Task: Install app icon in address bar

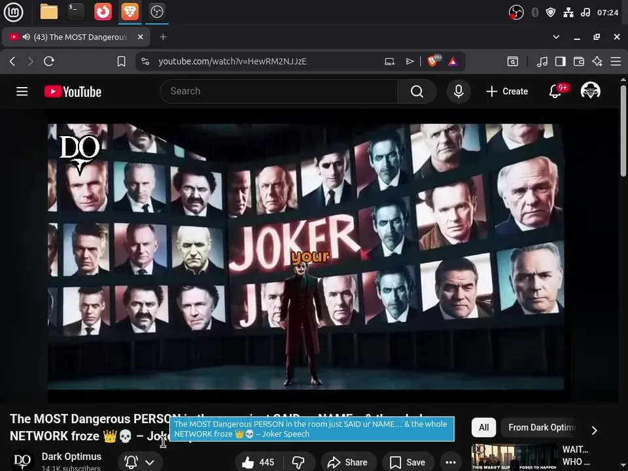Action: 390,61
